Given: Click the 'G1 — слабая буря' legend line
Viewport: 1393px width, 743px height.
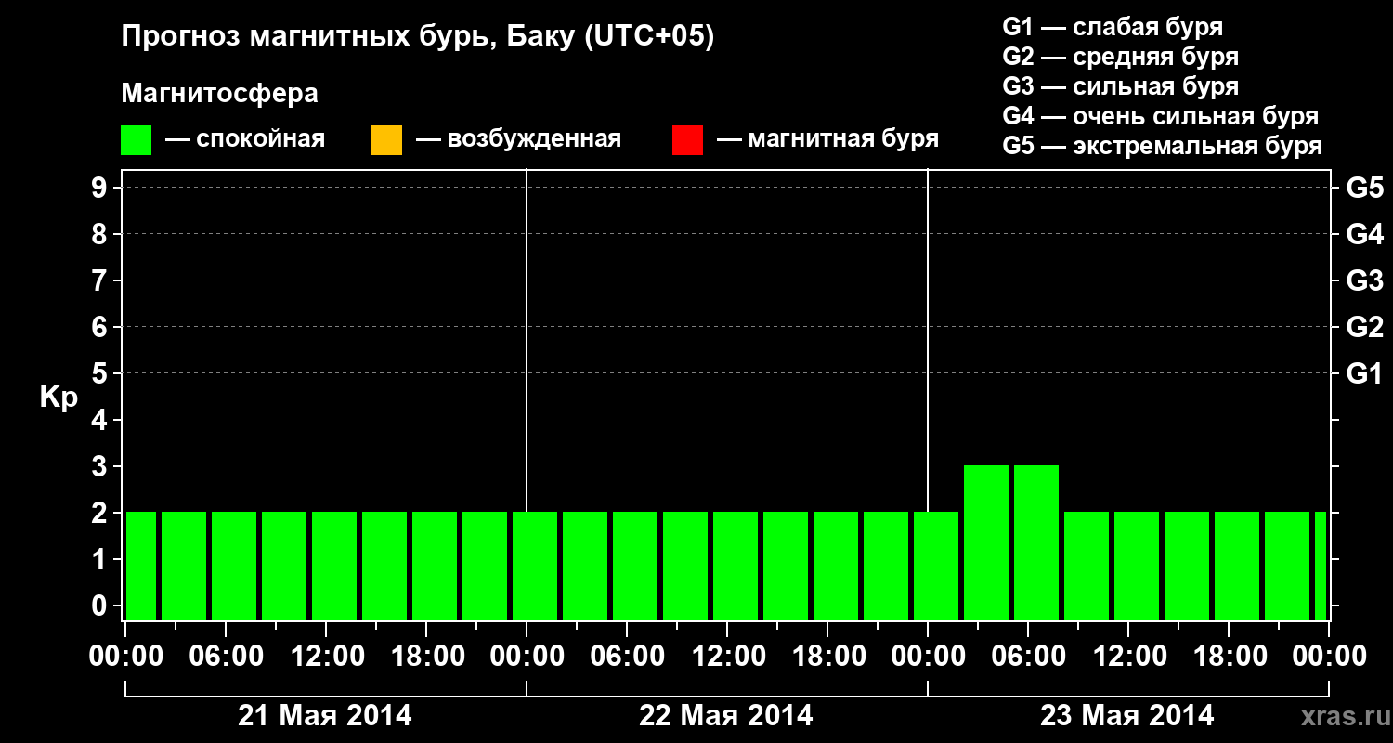Looking at the screenshot, I should click(1113, 27).
